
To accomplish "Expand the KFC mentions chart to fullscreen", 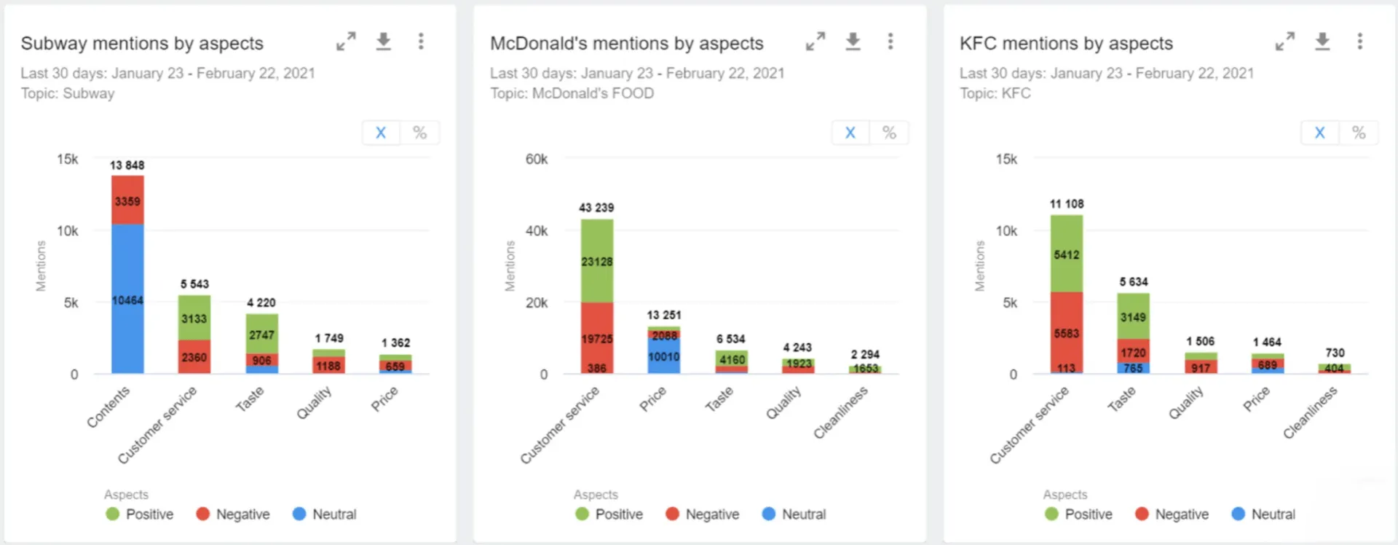I will click(1285, 42).
